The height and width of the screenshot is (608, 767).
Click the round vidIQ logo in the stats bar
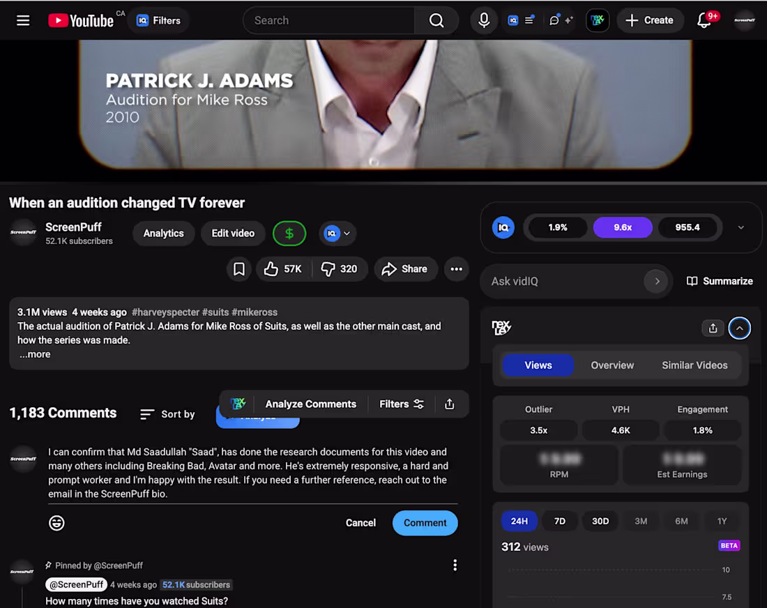click(x=503, y=227)
